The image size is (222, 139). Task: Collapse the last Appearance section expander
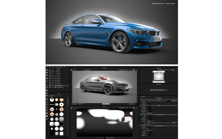tap(140, 126)
